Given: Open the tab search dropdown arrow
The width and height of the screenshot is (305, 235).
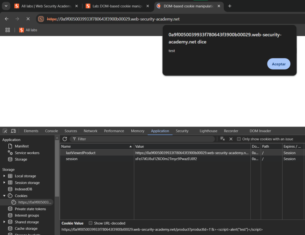Looking at the screenshot, I should [x=6, y=6].
